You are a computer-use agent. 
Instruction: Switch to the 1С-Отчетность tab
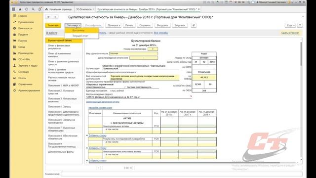[x=84, y=9]
